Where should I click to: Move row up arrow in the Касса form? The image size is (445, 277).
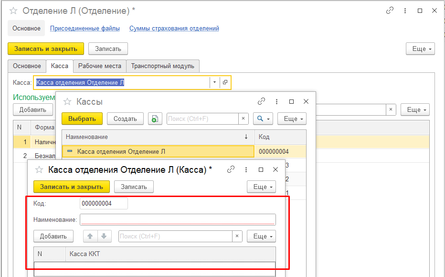[x=90, y=236]
